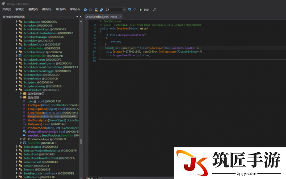Image resolution: width=286 pixels, height=179 pixels.
Task: Click the redo arrow icon
Action: (x=135, y=10)
